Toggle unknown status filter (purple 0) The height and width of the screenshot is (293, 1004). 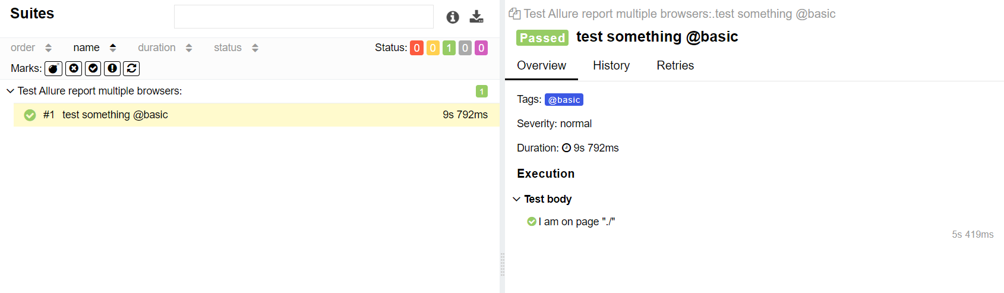pos(481,48)
